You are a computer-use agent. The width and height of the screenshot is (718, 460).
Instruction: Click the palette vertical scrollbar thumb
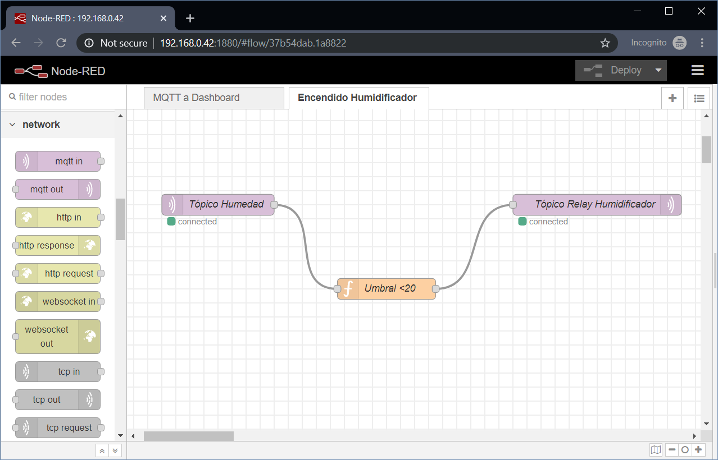[x=120, y=219]
